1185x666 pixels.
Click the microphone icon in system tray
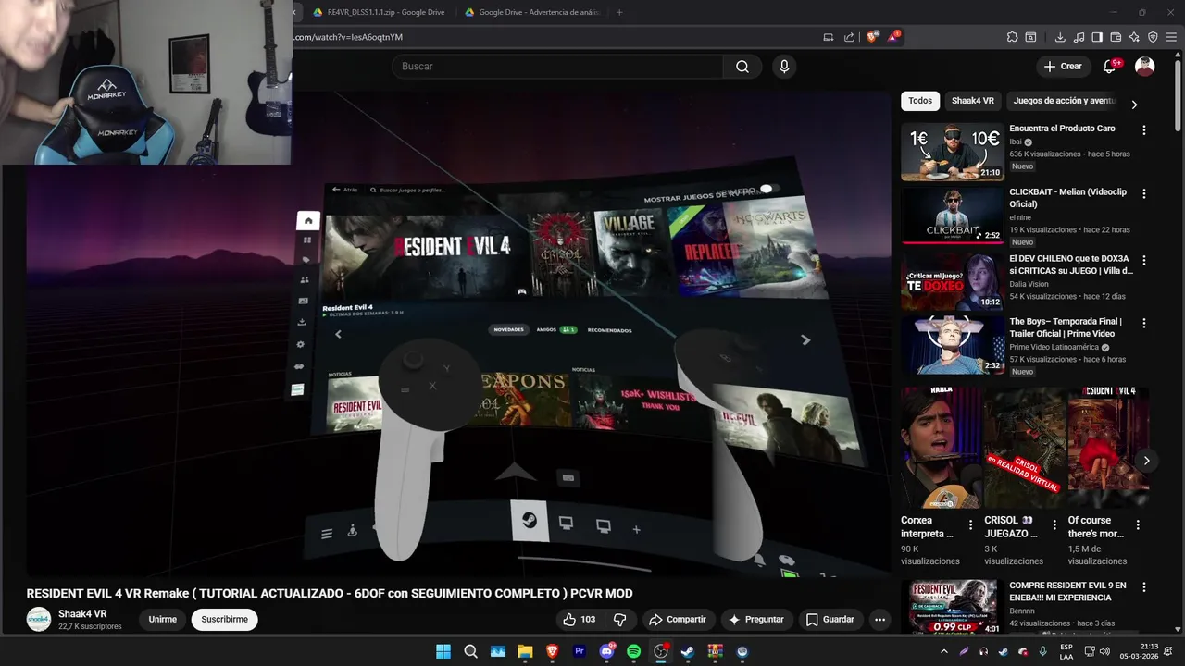(1043, 651)
